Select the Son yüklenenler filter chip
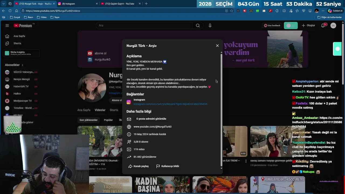This screenshot has width=345, height=194. [88, 120]
